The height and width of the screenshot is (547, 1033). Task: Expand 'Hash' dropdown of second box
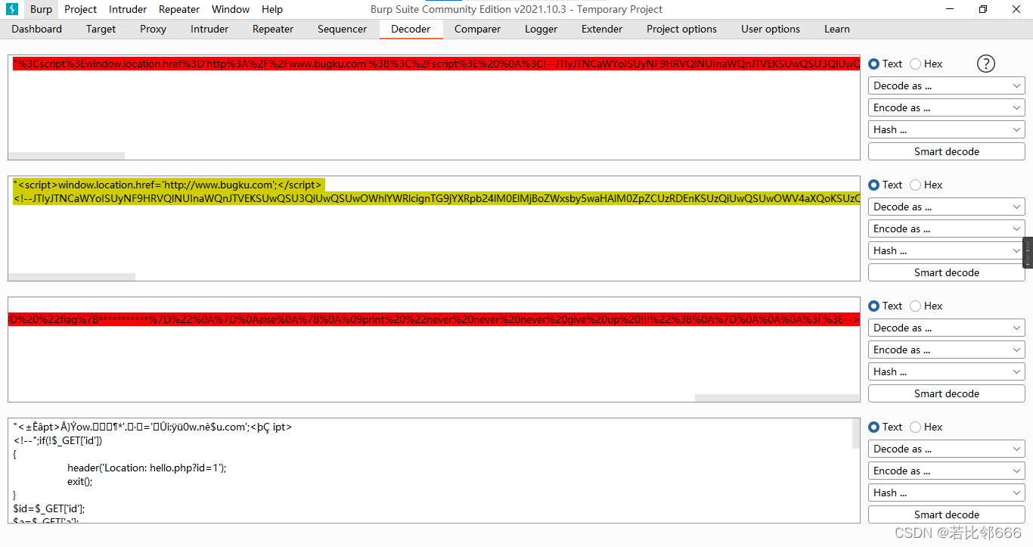point(947,250)
